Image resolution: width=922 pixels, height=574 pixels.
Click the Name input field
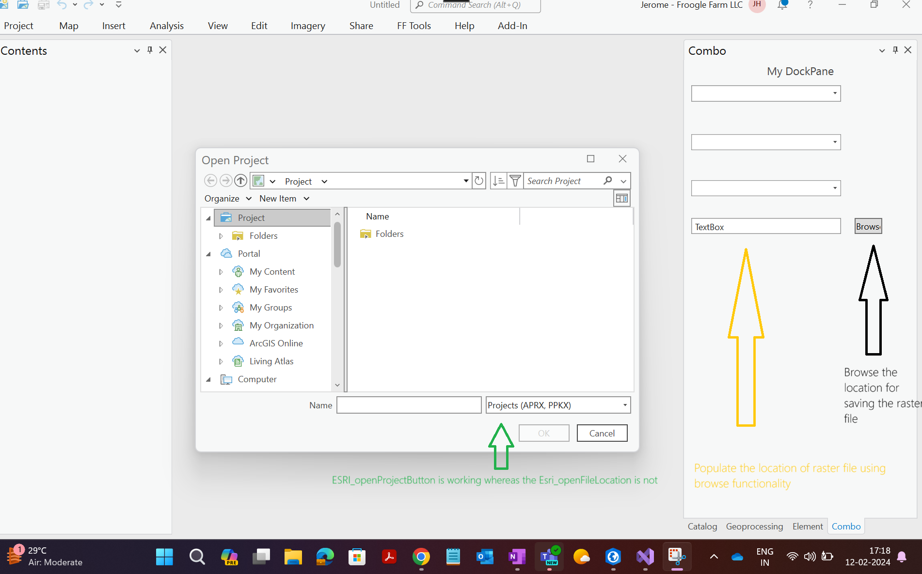point(409,405)
